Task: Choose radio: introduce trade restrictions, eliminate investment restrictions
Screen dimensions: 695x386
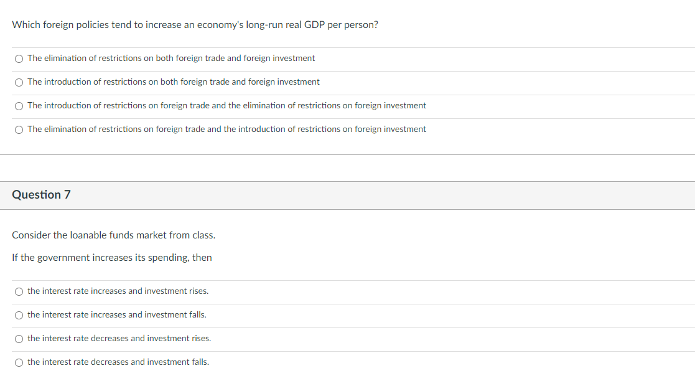Action: tap(20, 106)
